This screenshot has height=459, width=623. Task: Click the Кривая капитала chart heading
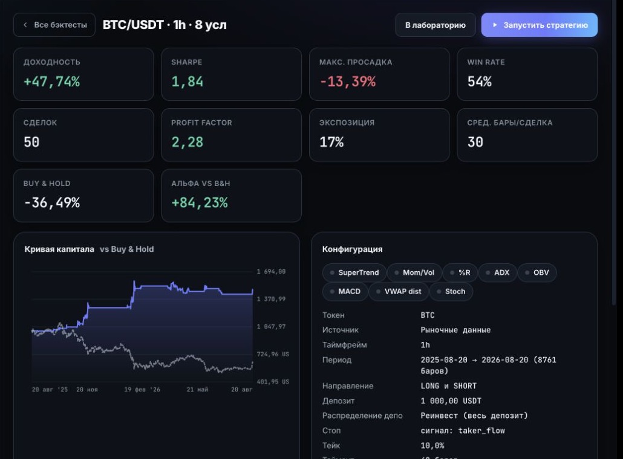click(x=59, y=249)
